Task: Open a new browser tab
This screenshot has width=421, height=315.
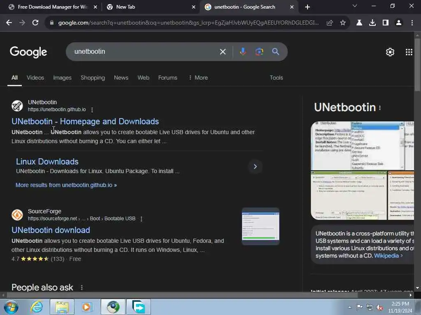Action: tap(308, 7)
